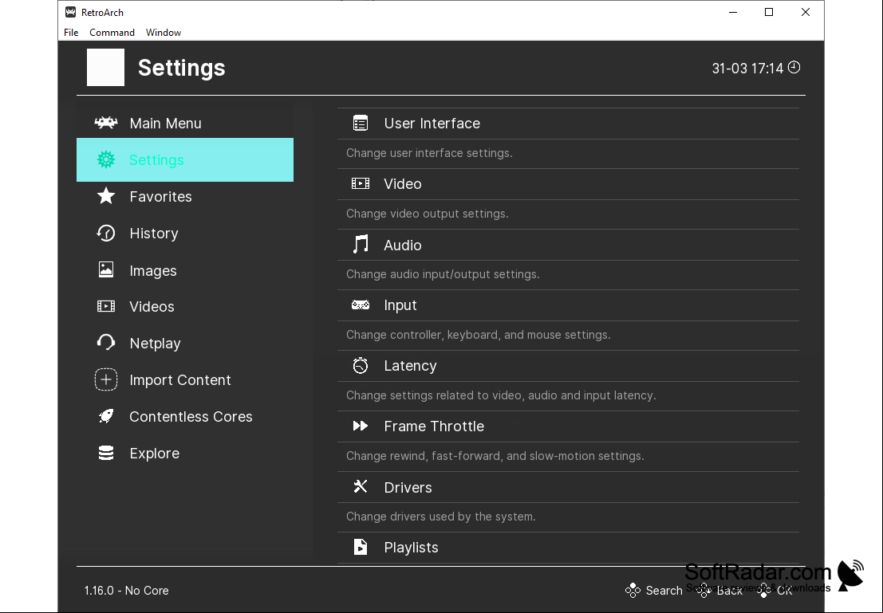Go to Main Menu in sidebar
Viewport: 883px width, 613px height.
point(185,123)
